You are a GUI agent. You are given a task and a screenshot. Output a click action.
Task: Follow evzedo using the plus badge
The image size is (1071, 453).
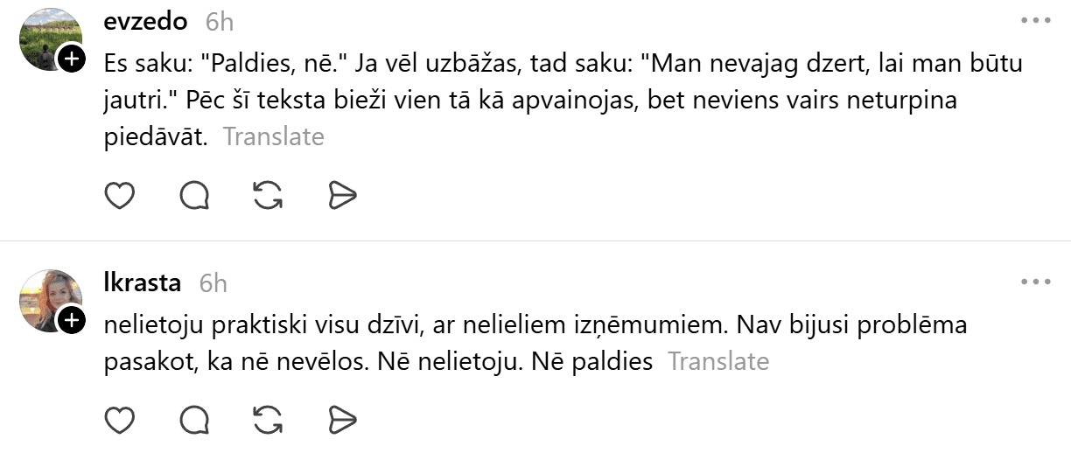coord(72,59)
